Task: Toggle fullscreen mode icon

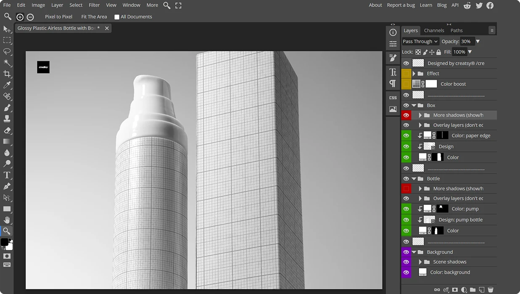Action: (178, 5)
